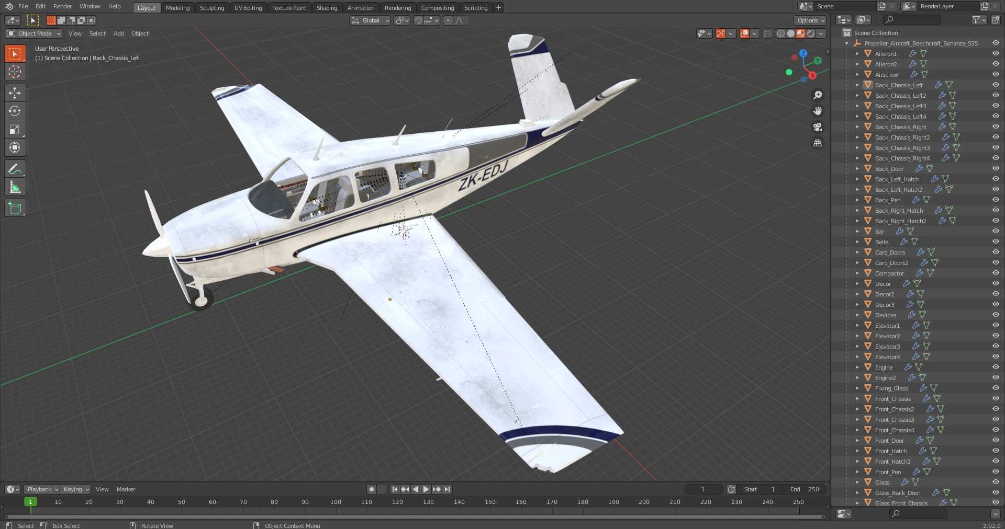Hide Glass object via eye icon
This screenshot has width=1005, height=529.
pos(996,482)
